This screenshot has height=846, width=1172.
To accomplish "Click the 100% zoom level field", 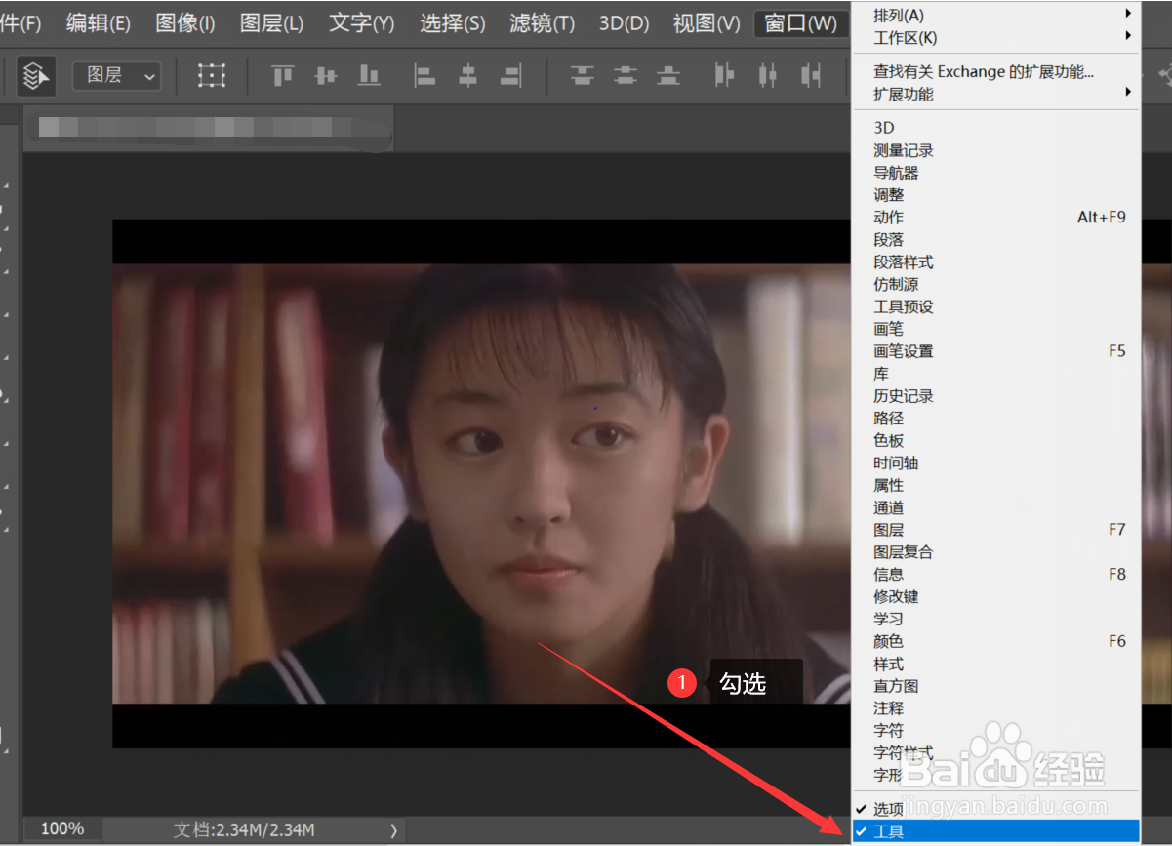I will click(x=62, y=829).
